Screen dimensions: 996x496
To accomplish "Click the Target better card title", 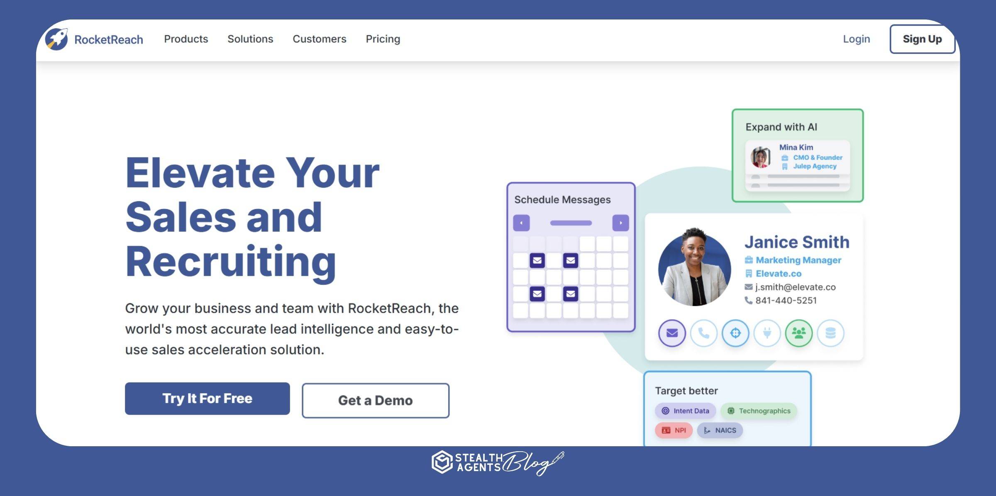I will pyautogui.click(x=686, y=391).
